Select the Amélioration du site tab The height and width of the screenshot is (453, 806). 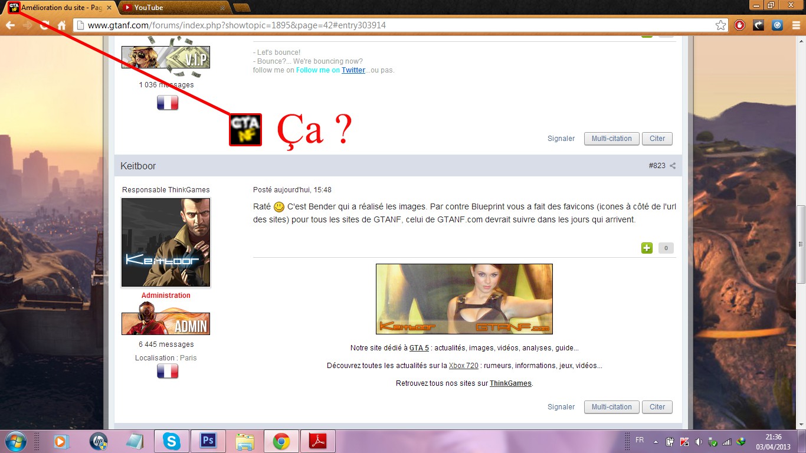(x=59, y=8)
